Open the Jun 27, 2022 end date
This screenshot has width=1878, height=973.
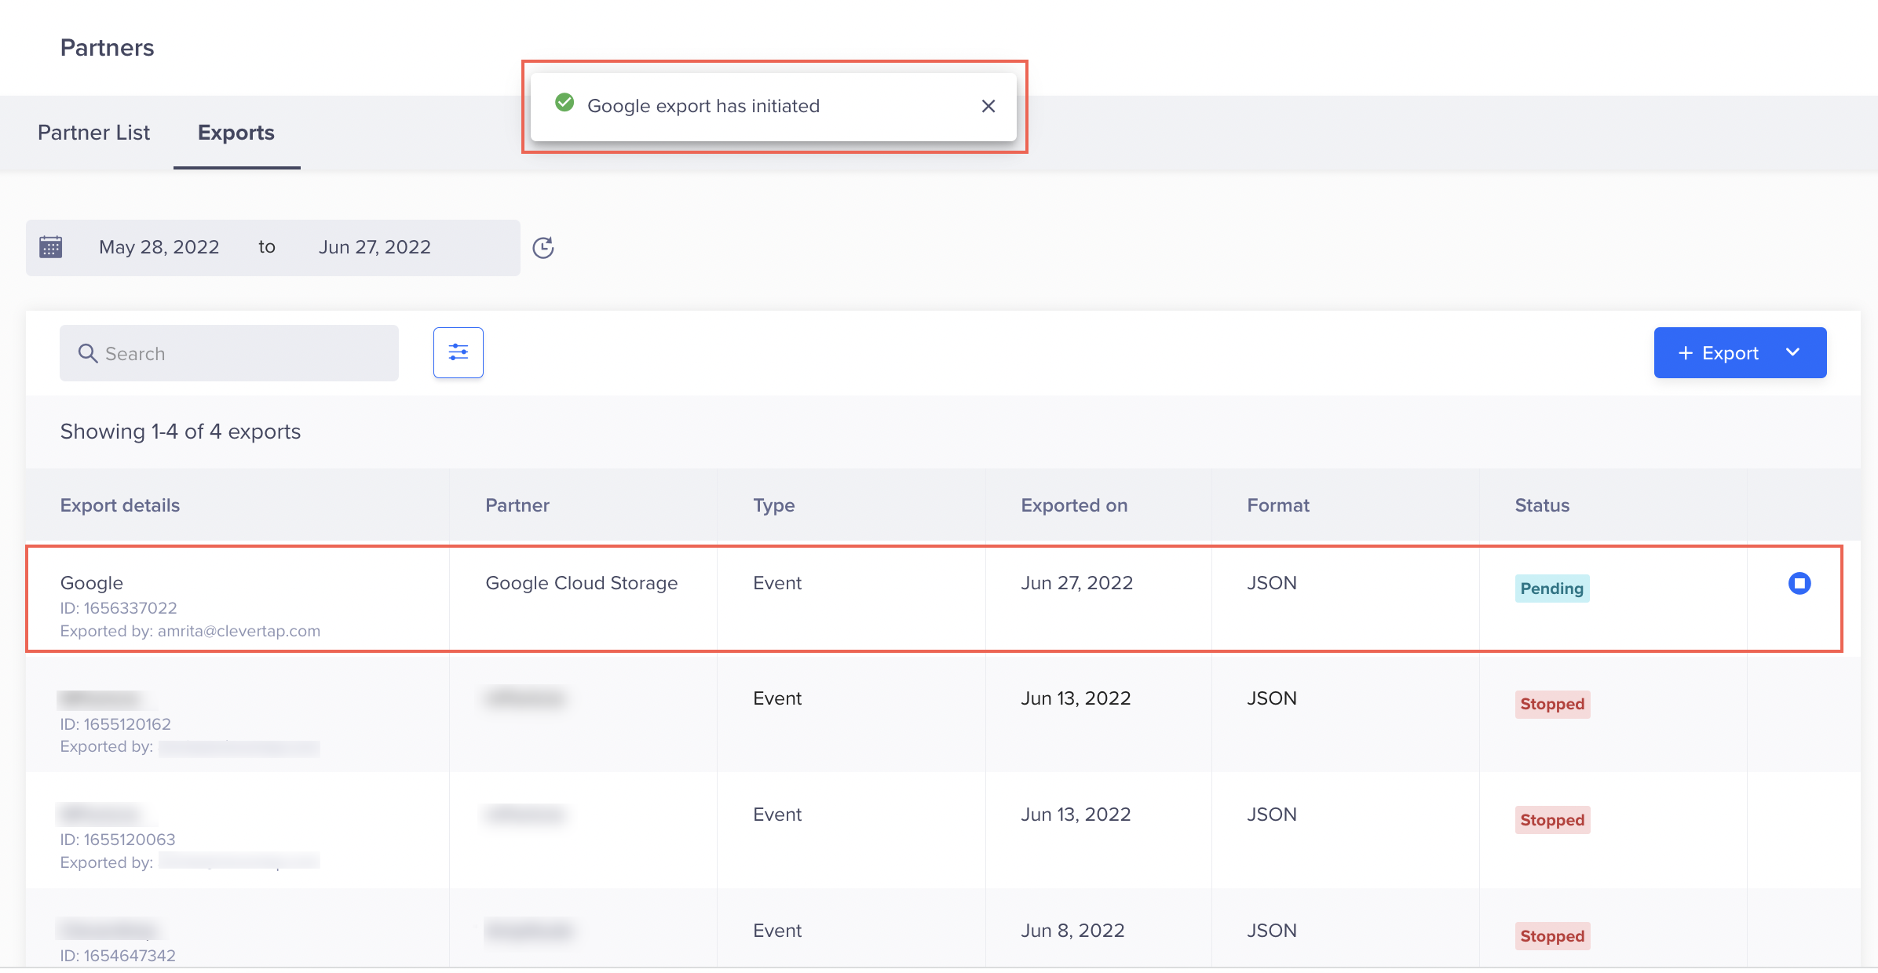[375, 247]
